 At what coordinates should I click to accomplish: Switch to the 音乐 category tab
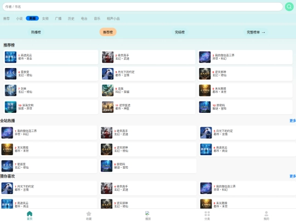(x=97, y=19)
